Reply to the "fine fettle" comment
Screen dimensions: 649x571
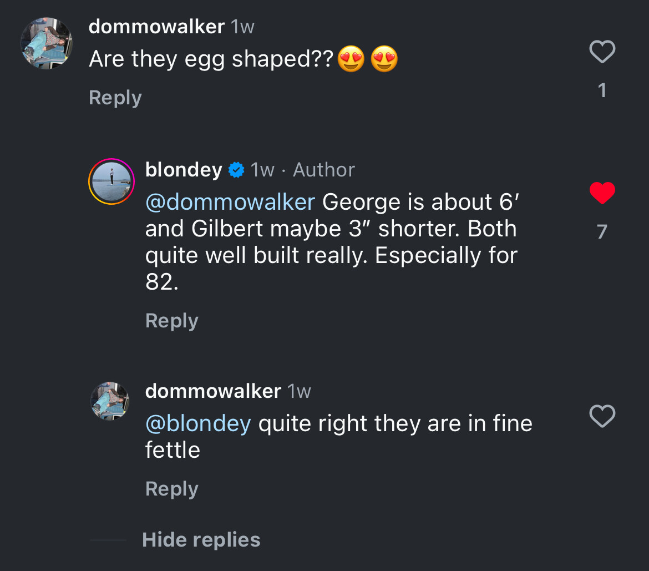tap(171, 489)
